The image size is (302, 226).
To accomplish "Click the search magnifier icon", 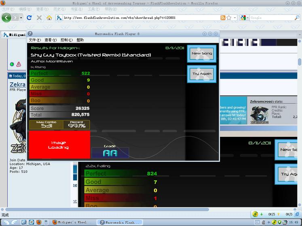I will [x=297, y=18].
